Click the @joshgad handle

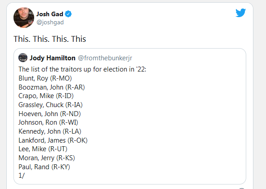pyautogui.click(x=50, y=22)
